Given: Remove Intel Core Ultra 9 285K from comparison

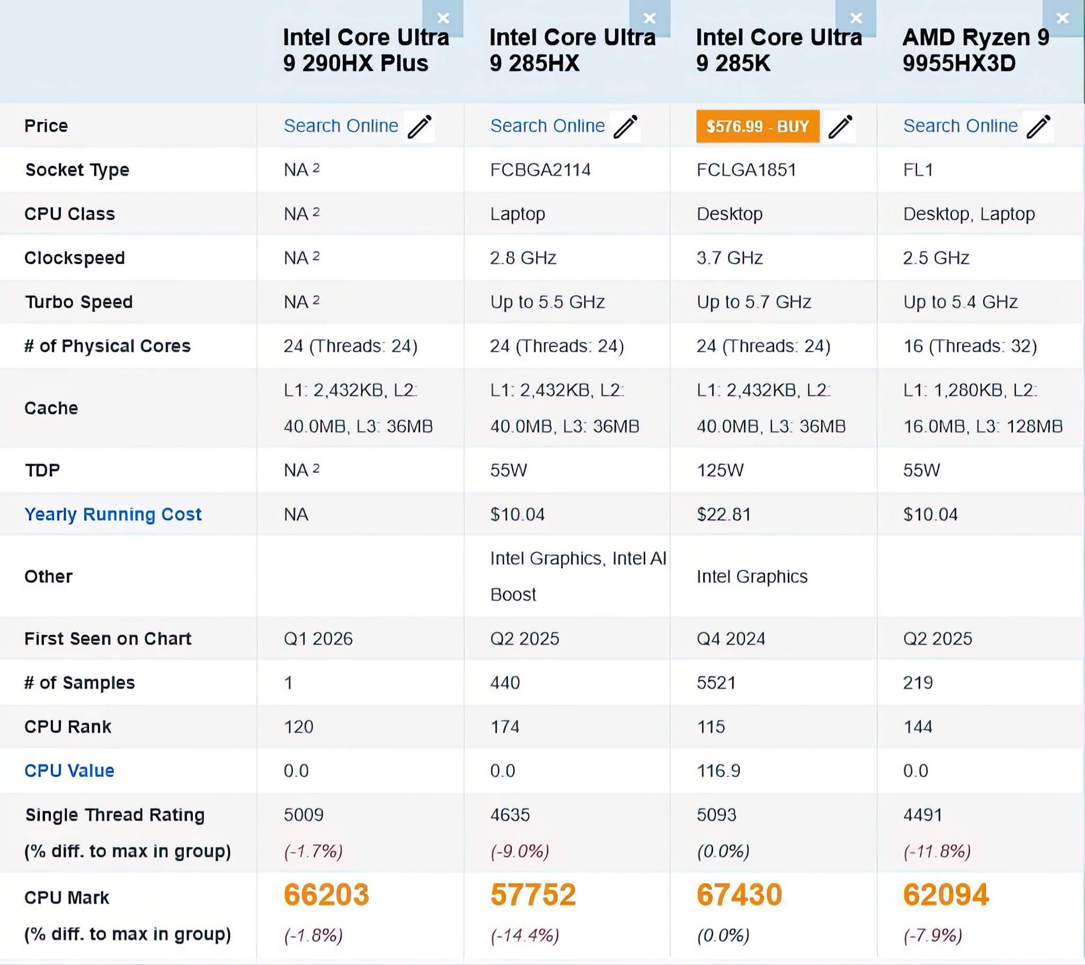Looking at the screenshot, I should [856, 17].
